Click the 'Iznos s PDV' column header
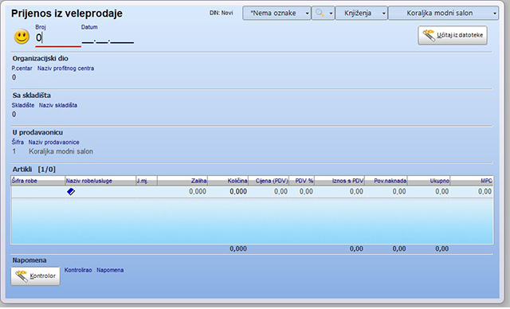The width and height of the screenshot is (510, 309). (x=339, y=181)
